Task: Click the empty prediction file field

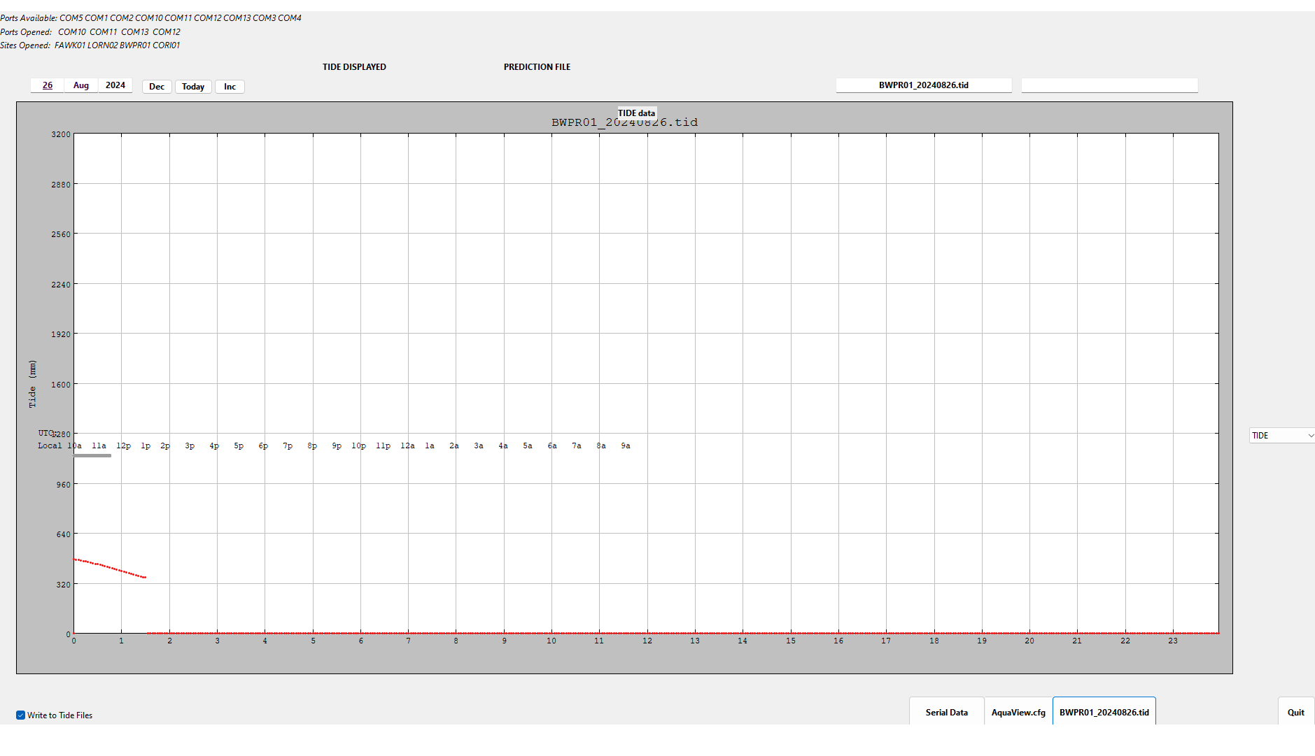Action: [x=1109, y=85]
